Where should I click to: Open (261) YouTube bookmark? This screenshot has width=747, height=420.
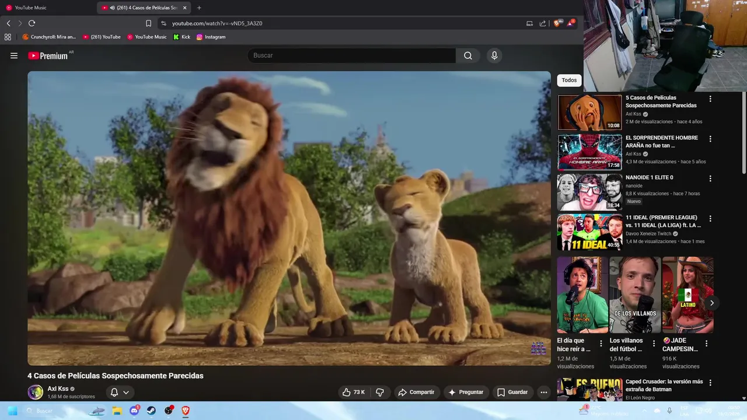[102, 37]
